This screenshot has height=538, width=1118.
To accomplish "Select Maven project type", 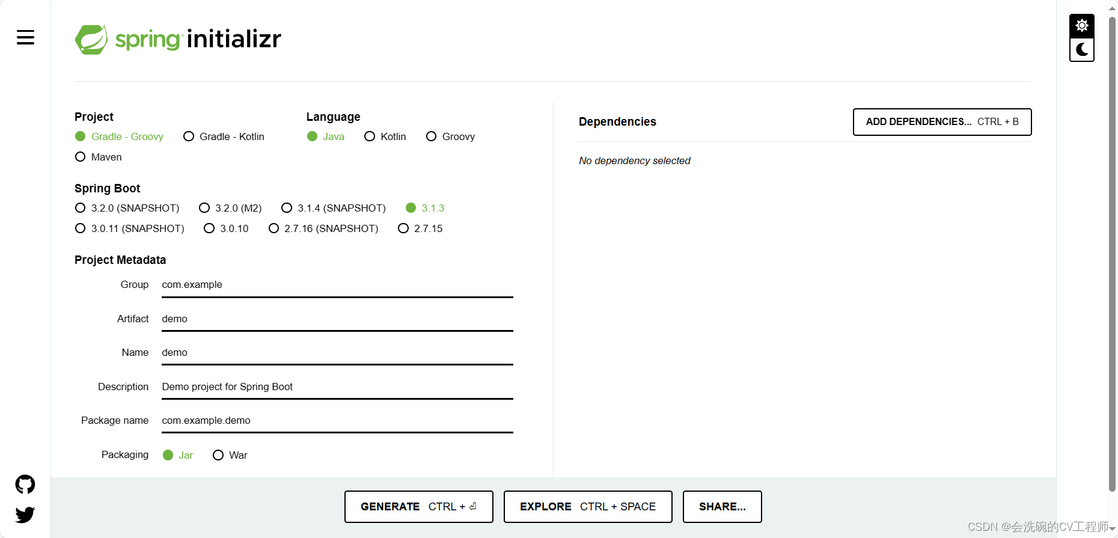I will (98, 157).
